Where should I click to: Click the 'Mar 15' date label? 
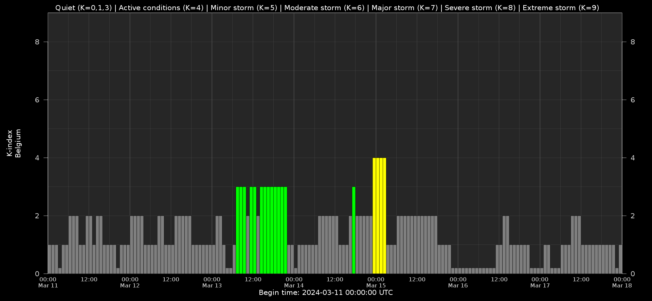point(376,285)
